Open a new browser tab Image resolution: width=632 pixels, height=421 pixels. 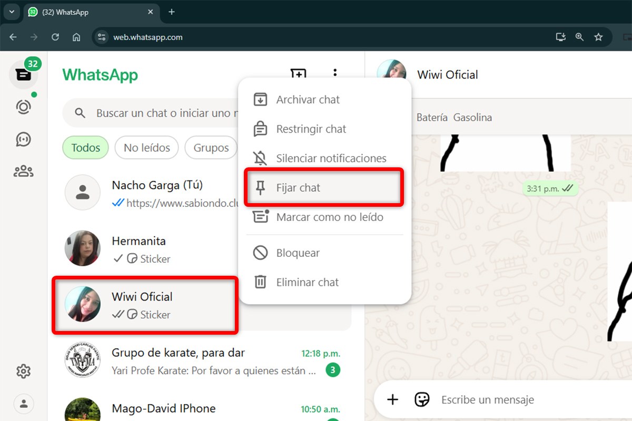171,12
